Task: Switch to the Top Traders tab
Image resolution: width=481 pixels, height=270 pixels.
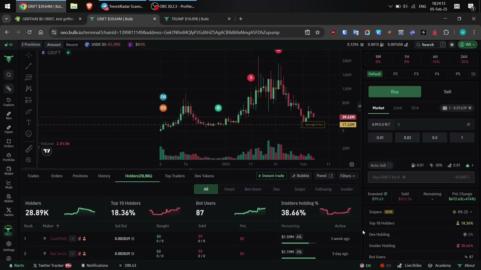Action: point(175,176)
